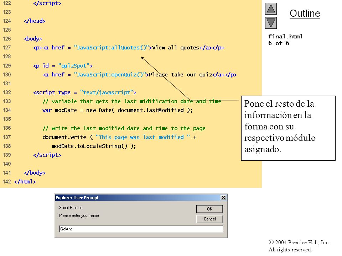Screen dimensions: 342x256
Task: Click the 'Please enter your name' label
Action: [x=79, y=215]
